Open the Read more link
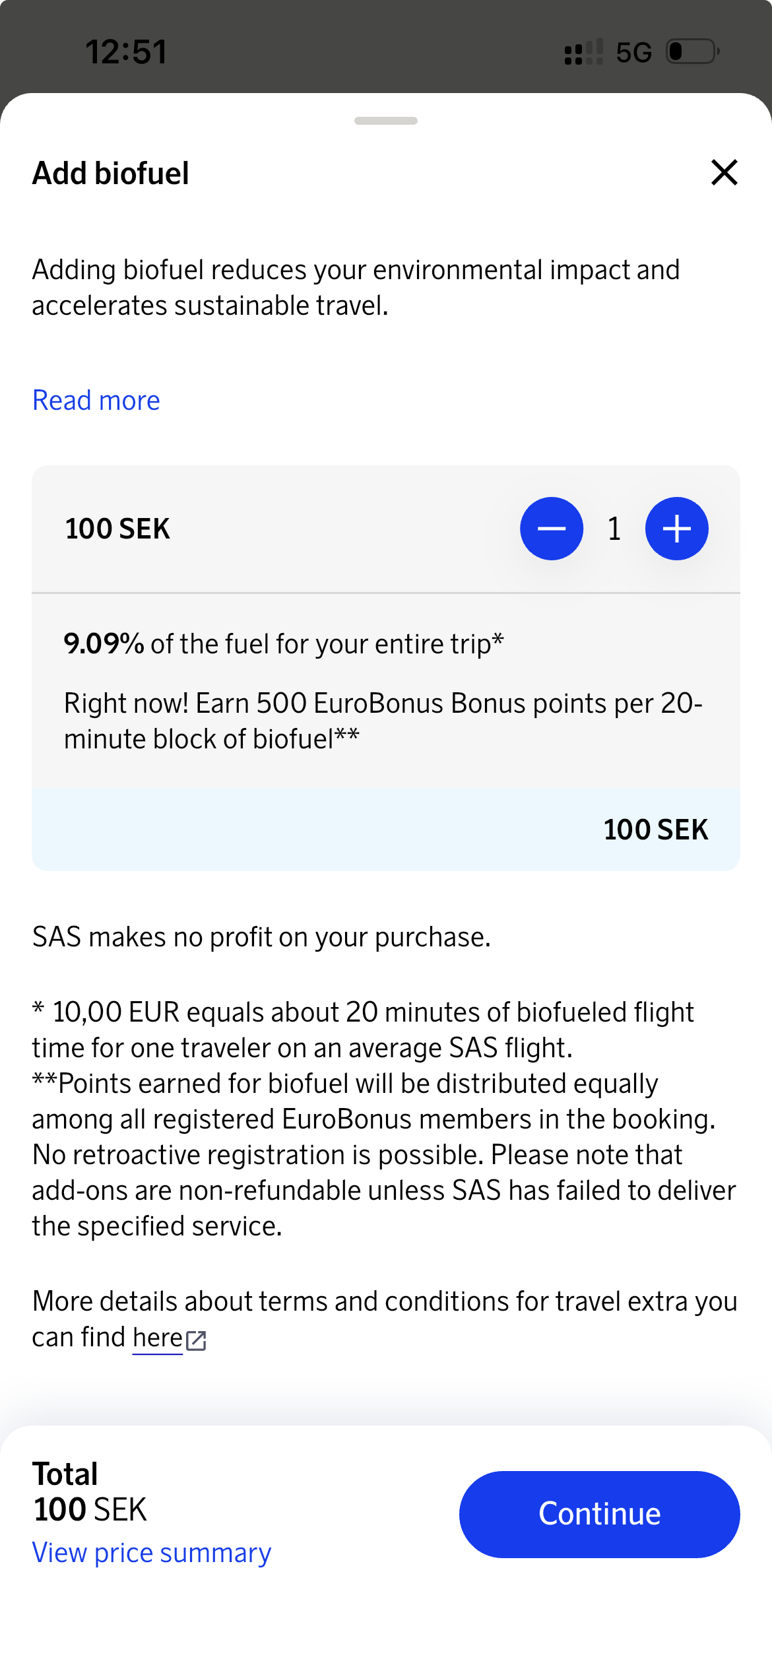This screenshot has width=772, height=1671. click(x=96, y=401)
